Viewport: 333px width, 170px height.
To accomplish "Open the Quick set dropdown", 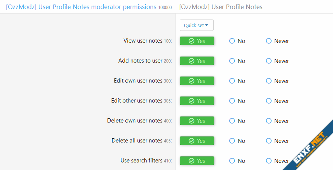I will click(196, 25).
